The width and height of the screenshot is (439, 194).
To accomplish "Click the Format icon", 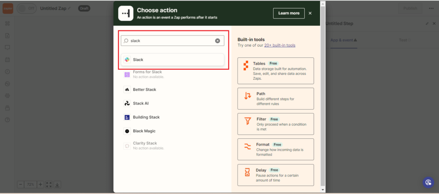I will (x=247, y=146).
